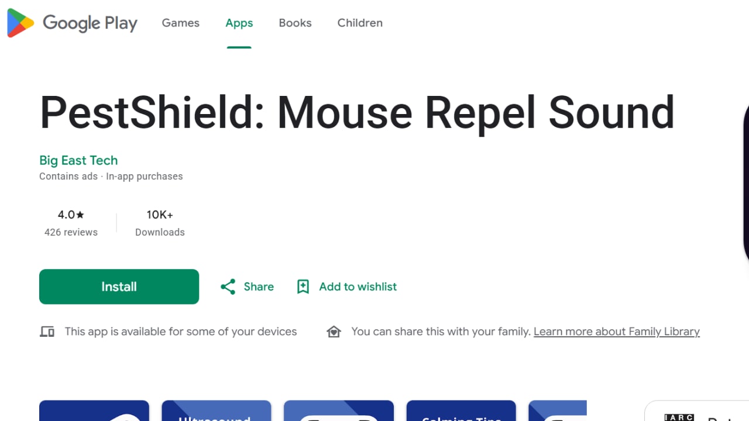Install the PestShield app
Image resolution: width=749 pixels, height=421 pixels.
coord(119,287)
